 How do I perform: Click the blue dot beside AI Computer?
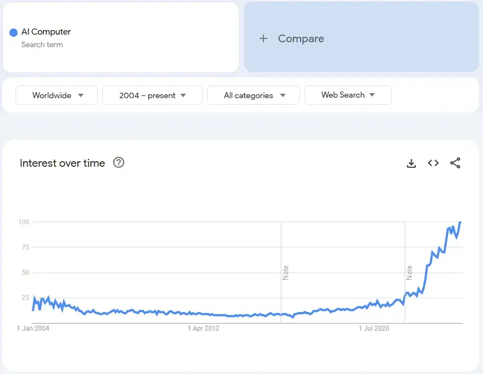(14, 32)
